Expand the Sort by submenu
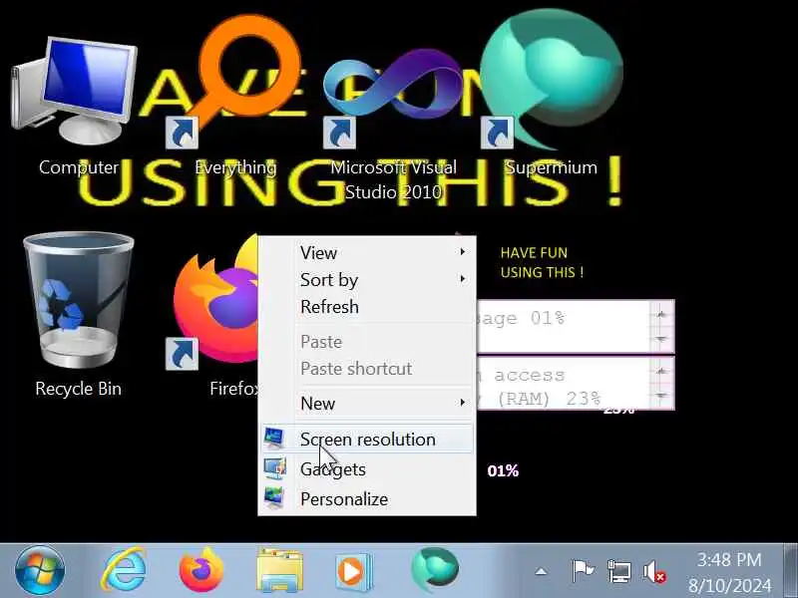This screenshot has height=598, width=798. [367, 280]
